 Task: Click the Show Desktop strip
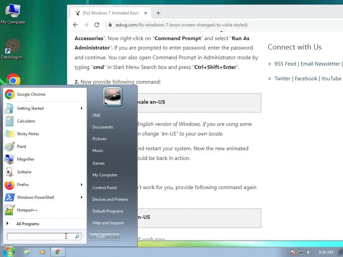pyautogui.click(x=341, y=252)
